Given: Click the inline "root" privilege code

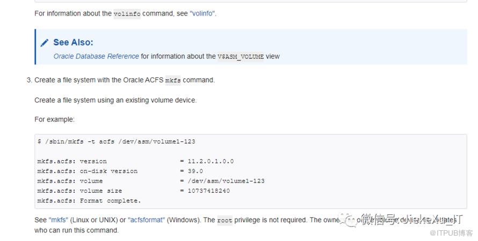Looking at the screenshot, I should [x=224, y=221].
